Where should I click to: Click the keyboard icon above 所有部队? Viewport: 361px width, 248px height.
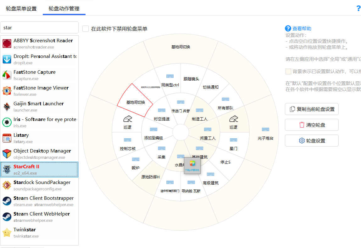point(225,99)
